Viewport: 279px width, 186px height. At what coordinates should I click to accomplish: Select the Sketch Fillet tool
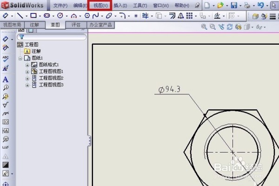(122, 16)
